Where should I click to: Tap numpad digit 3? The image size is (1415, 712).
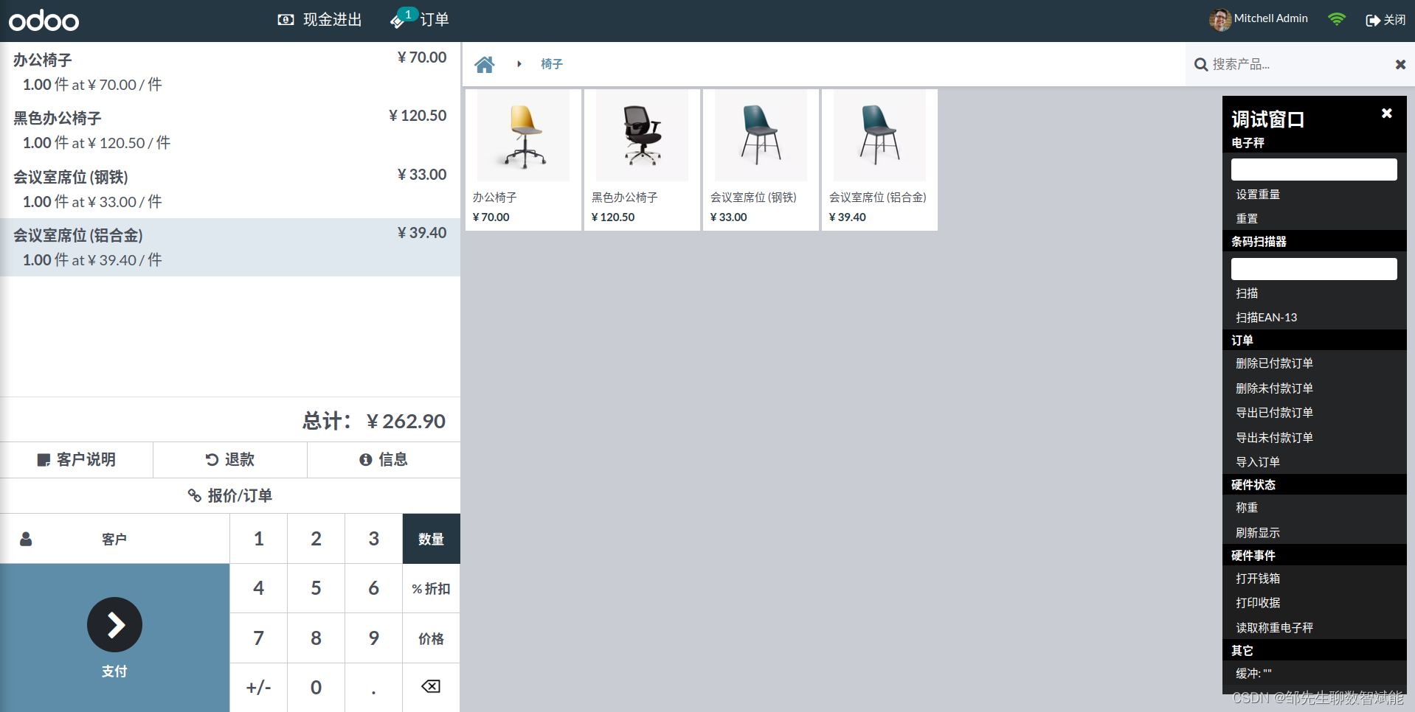pos(373,539)
